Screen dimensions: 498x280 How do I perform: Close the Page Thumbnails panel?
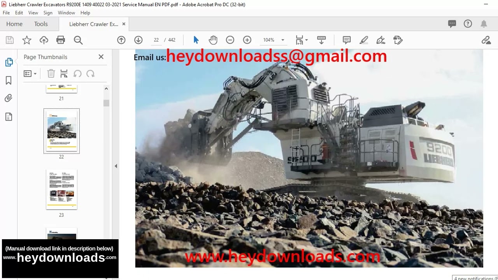coord(101,57)
